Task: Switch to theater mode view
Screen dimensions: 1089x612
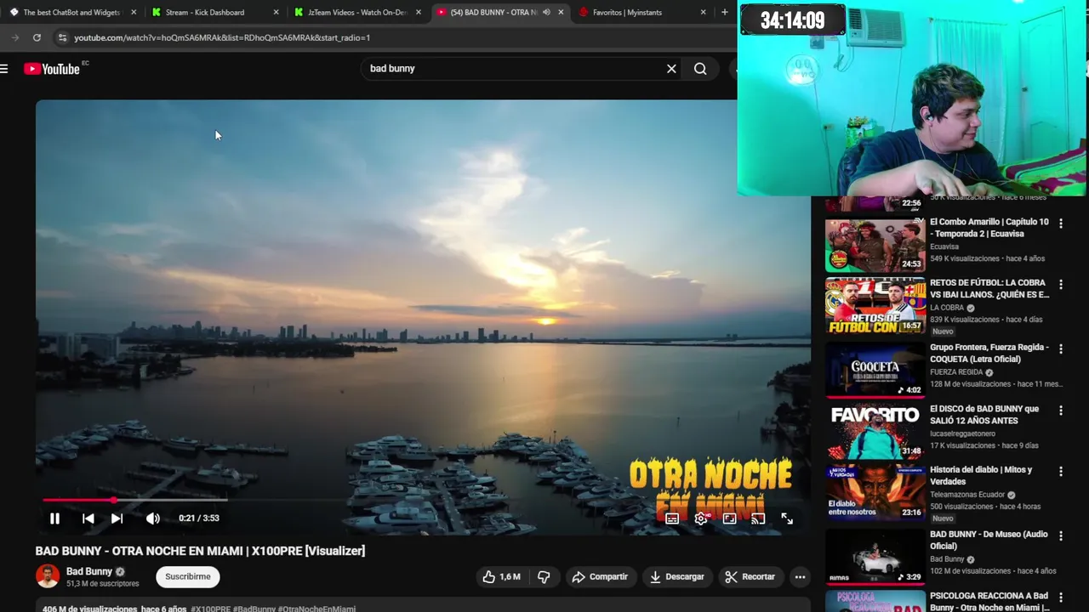Action: click(729, 518)
